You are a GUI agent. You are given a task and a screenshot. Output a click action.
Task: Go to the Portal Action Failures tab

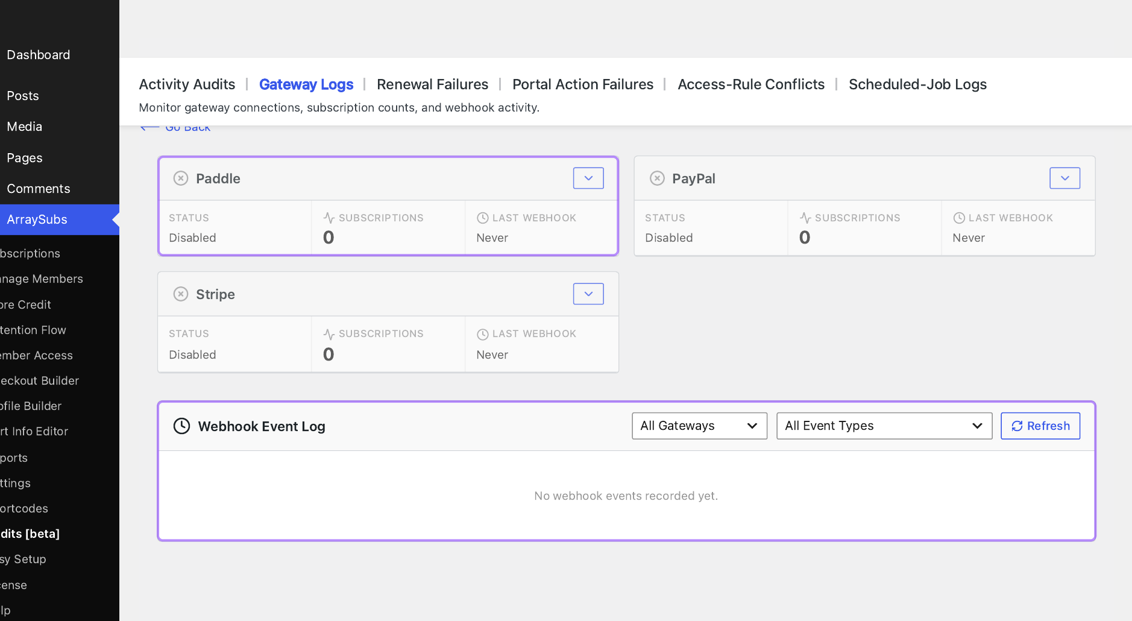(x=583, y=84)
